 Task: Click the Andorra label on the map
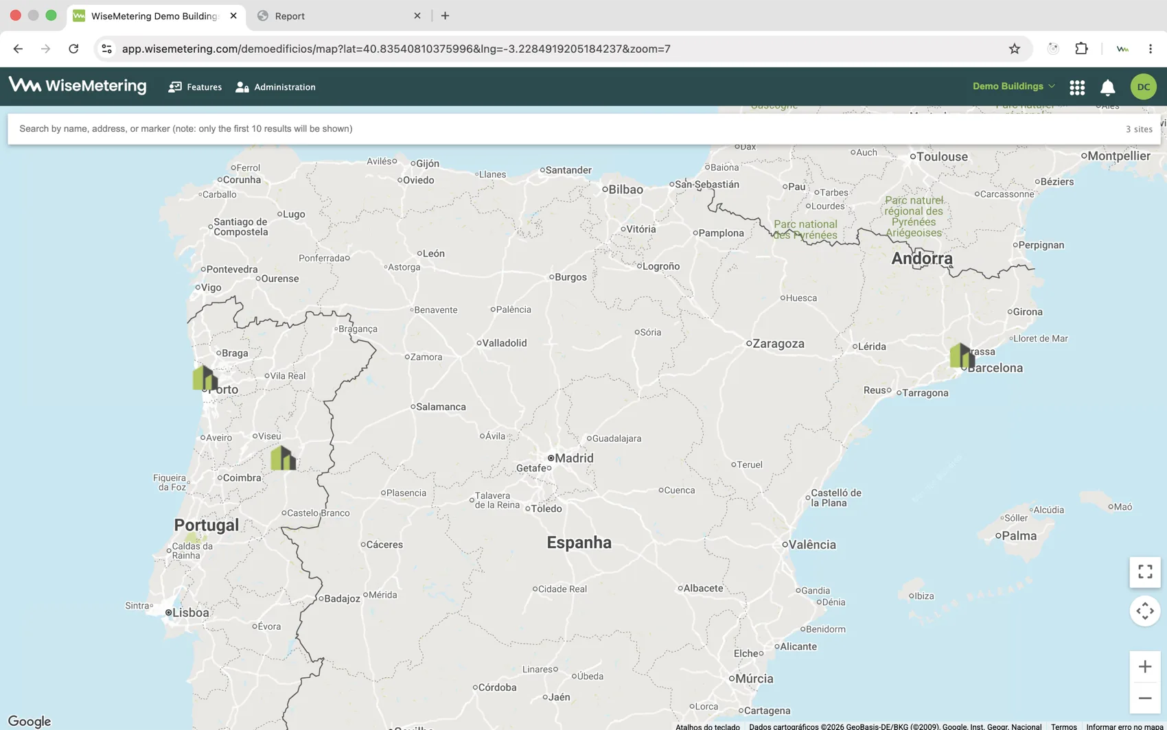(922, 259)
